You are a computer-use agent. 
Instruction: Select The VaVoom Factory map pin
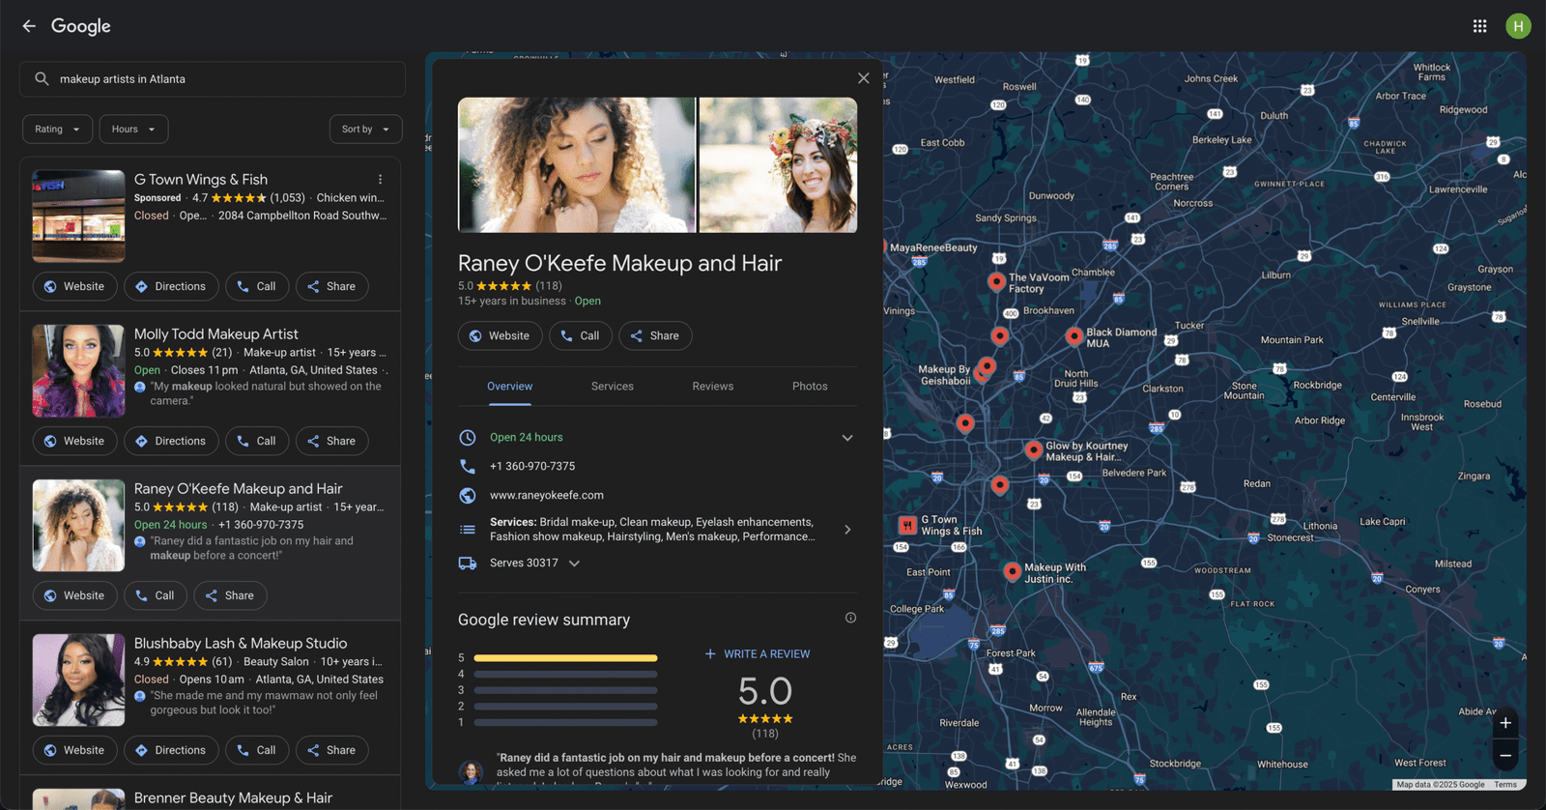(x=996, y=281)
